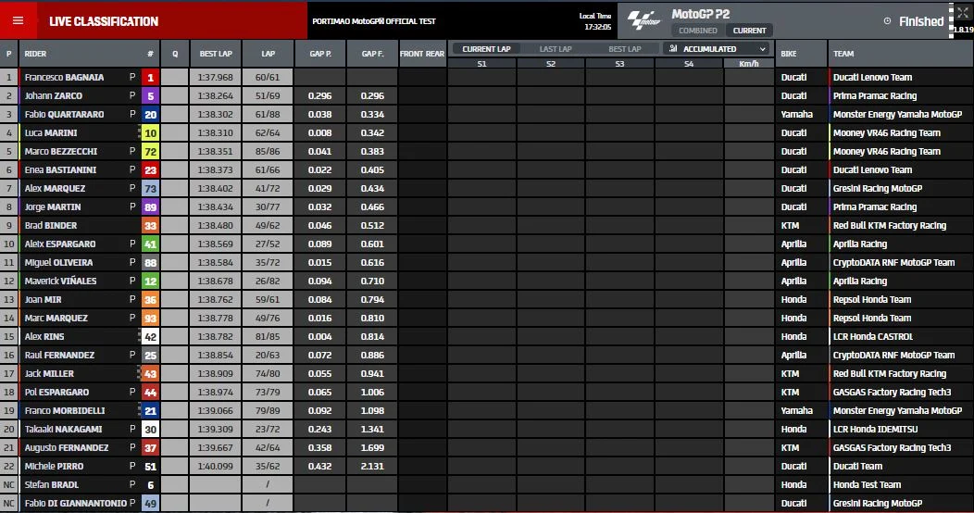Click PORTIMAO MotoGP OFFICIAL TEST title

pyautogui.click(x=373, y=21)
